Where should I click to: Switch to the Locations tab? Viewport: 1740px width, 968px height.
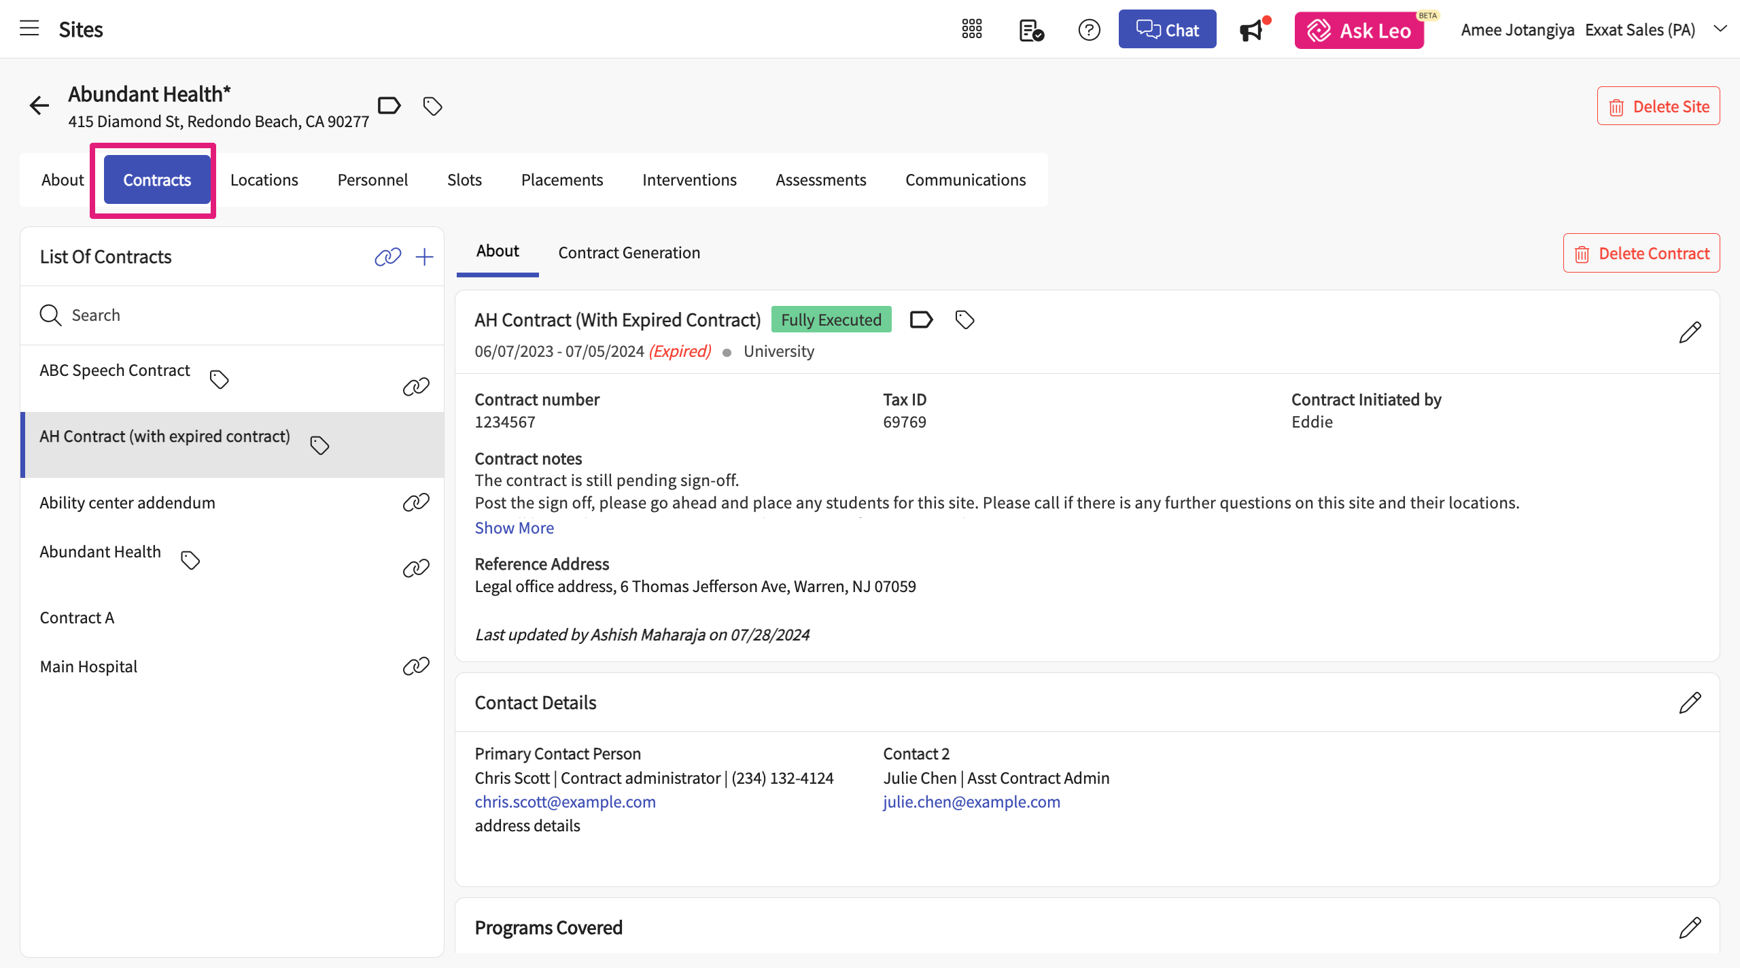pos(264,180)
